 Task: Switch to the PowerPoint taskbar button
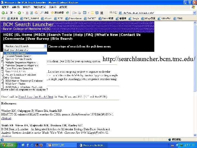[61, 145]
